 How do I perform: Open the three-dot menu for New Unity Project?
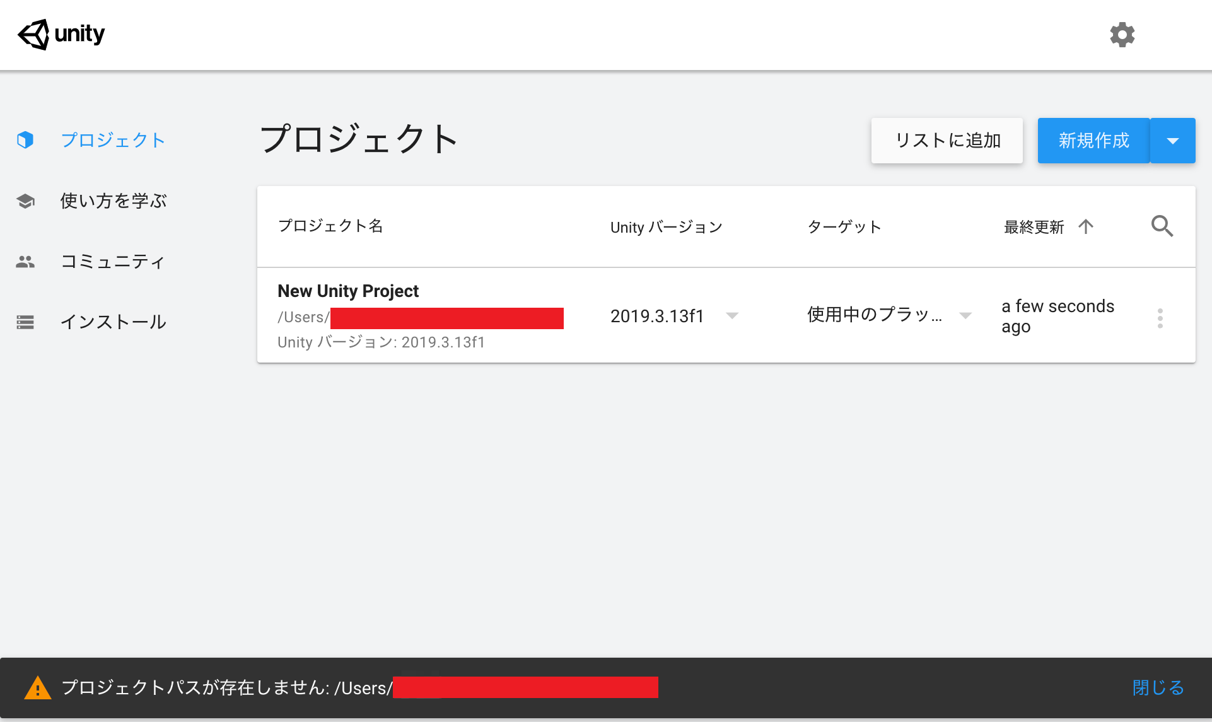[x=1160, y=318]
